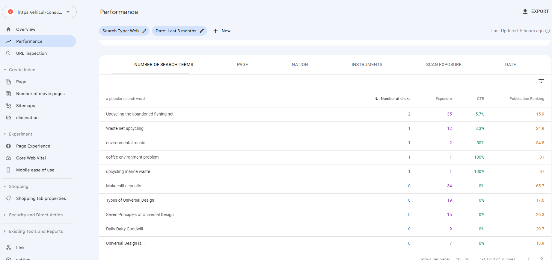
Task: Edit the Date: Last 3 months chip
Action: coord(179,31)
